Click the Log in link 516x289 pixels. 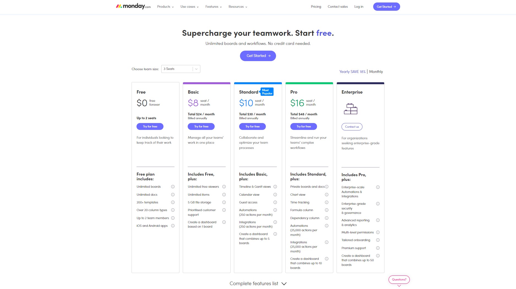pyautogui.click(x=359, y=7)
